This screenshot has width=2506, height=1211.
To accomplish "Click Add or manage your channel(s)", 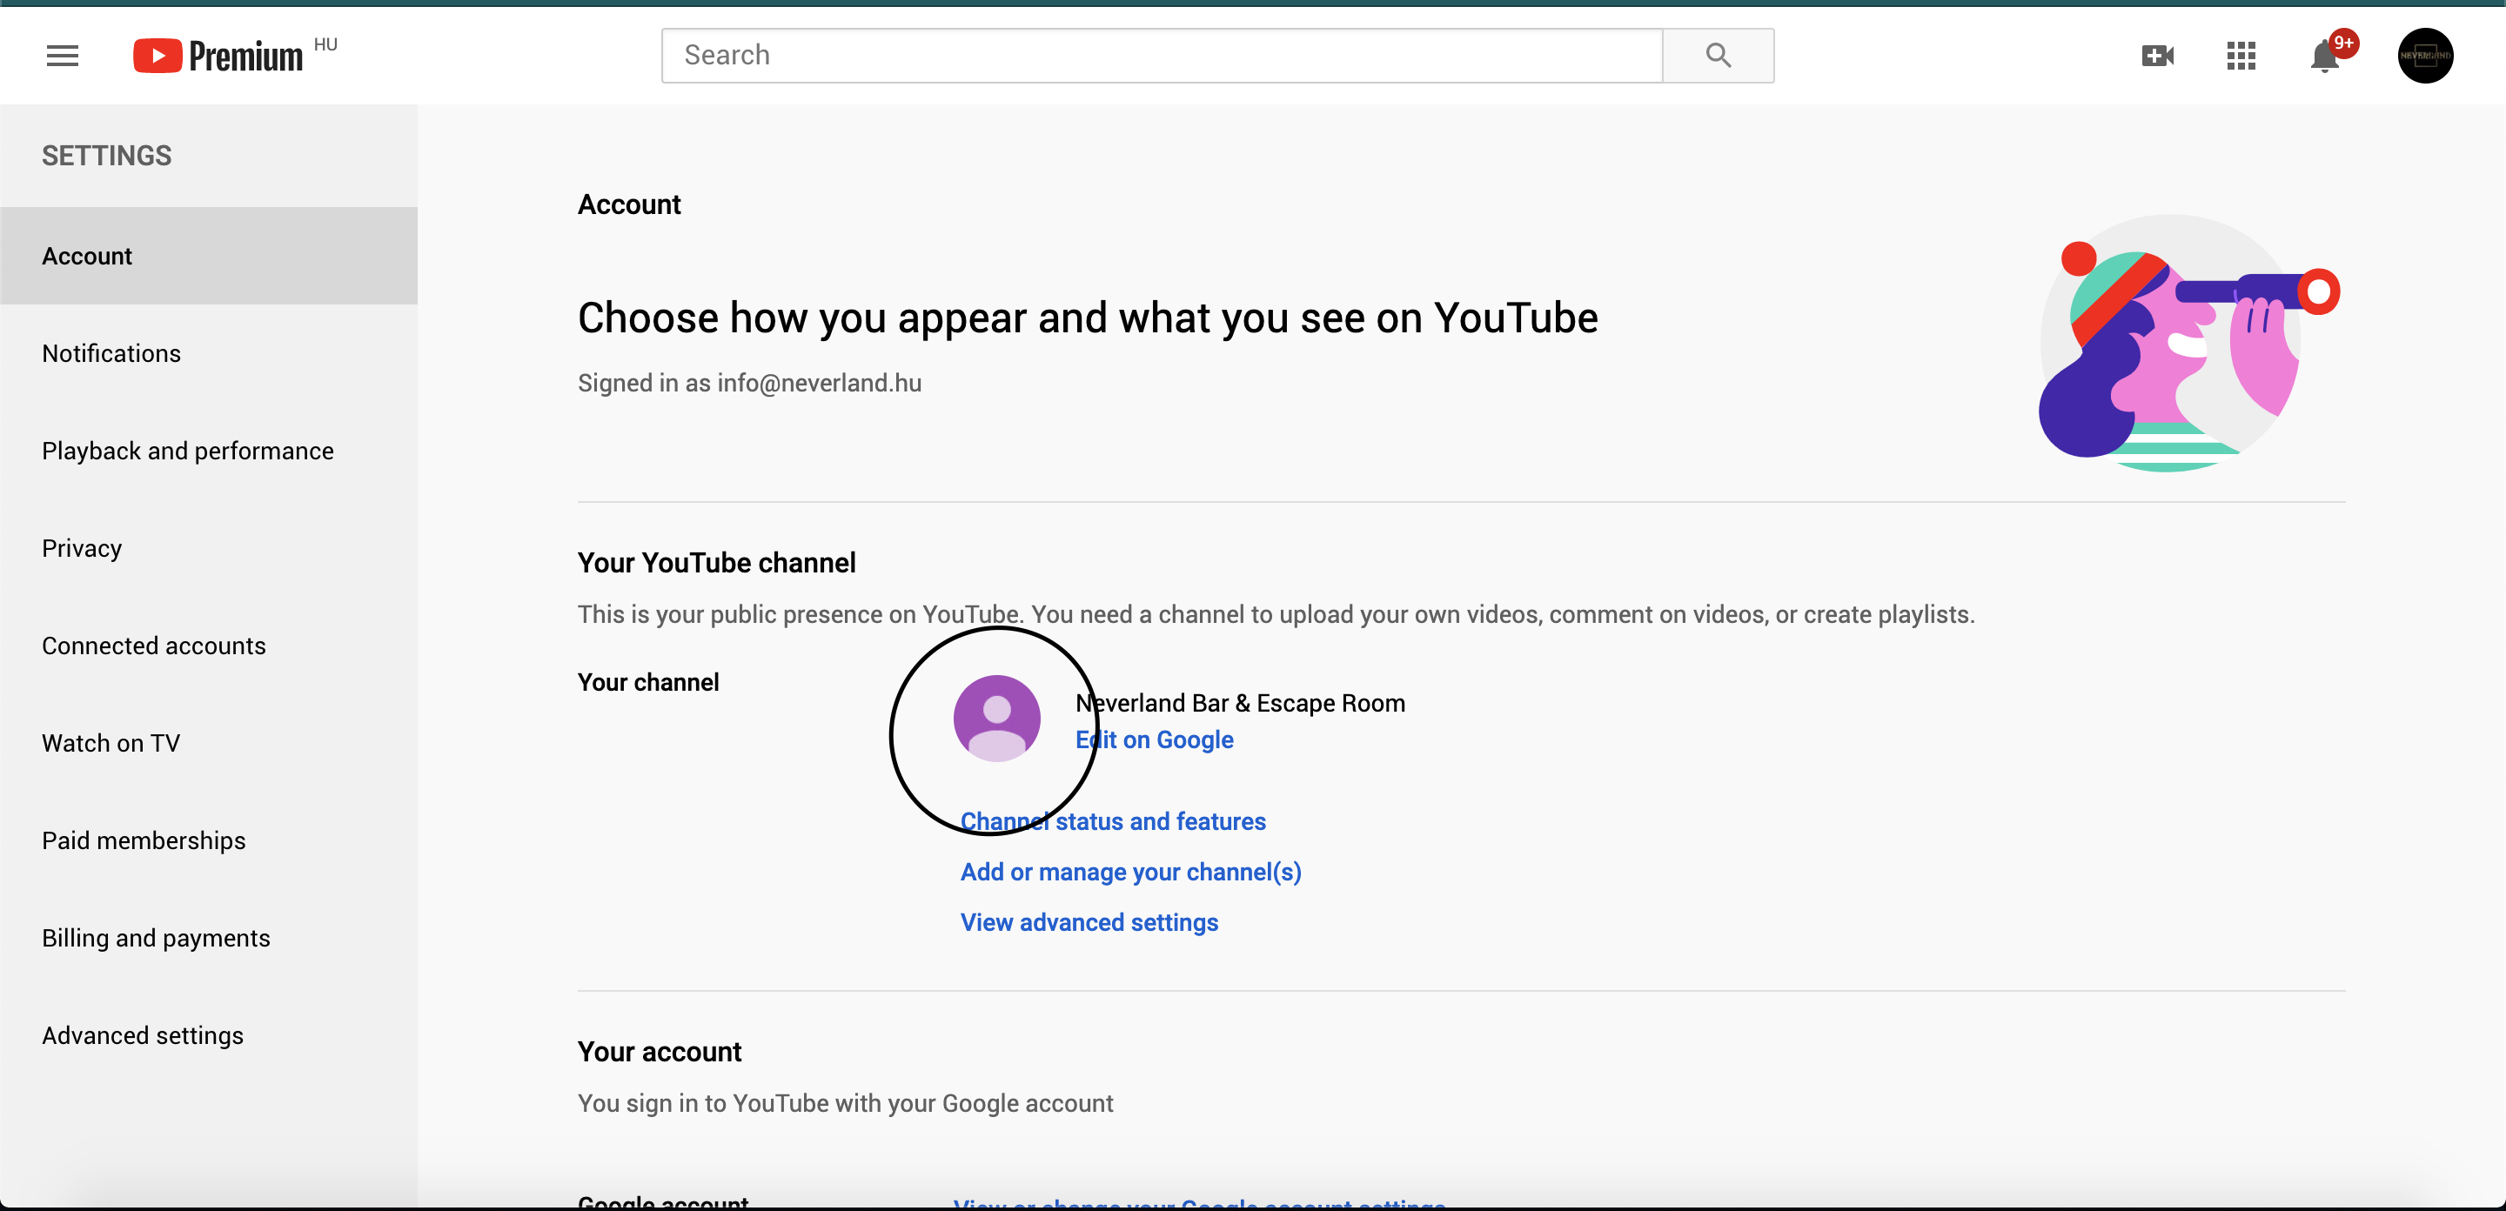I will point(1130,872).
